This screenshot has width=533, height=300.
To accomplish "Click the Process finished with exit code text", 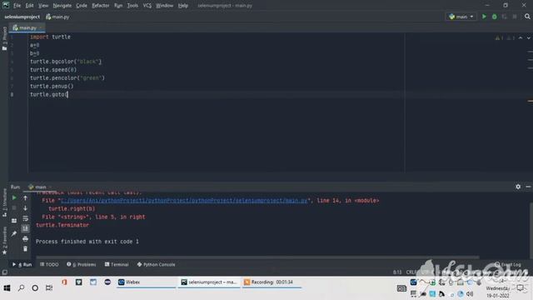I will click(x=87, y=242).
